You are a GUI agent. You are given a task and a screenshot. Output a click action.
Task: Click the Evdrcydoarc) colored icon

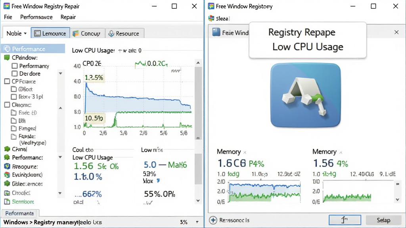(7, 175)
